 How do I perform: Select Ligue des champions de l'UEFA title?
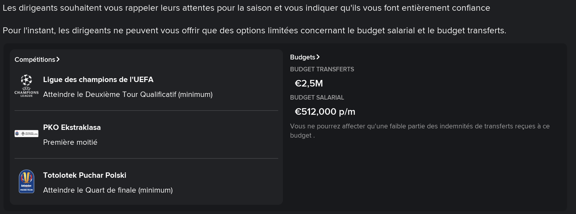point(98,79)
